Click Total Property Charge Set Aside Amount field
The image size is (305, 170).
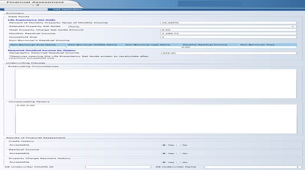coord(228,30)
